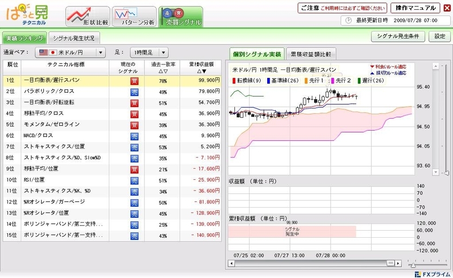The height and width of the screenshot is (278, 453).
Task: Click the FXプライム logo link
Action: click(433, 274)
